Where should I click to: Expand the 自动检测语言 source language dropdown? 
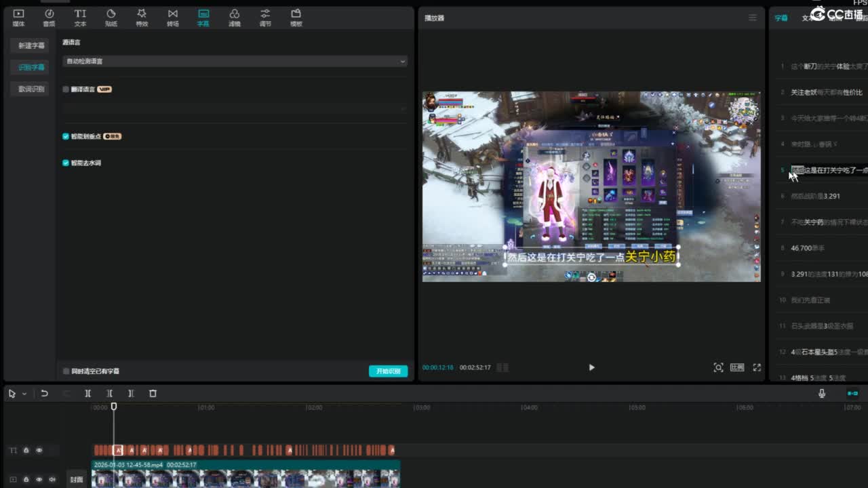click(235, 61)
